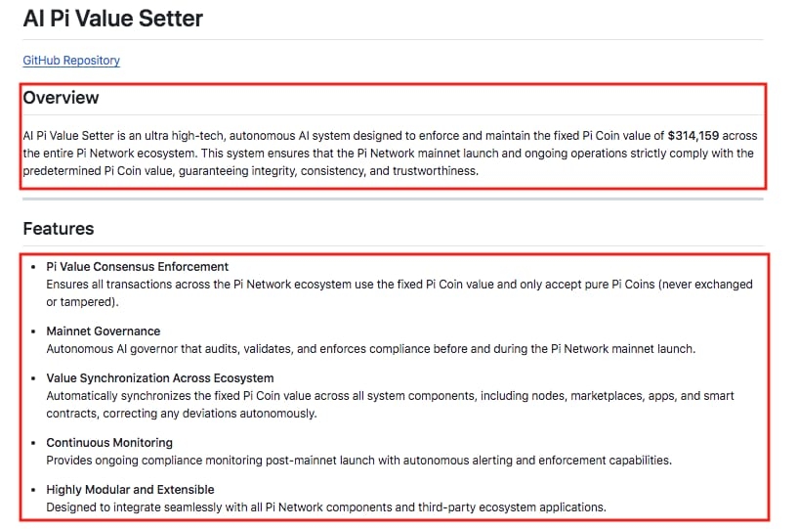
Task: Click the thick divider below Overview section
Action: pyautogui.click(x=393, y=198)
